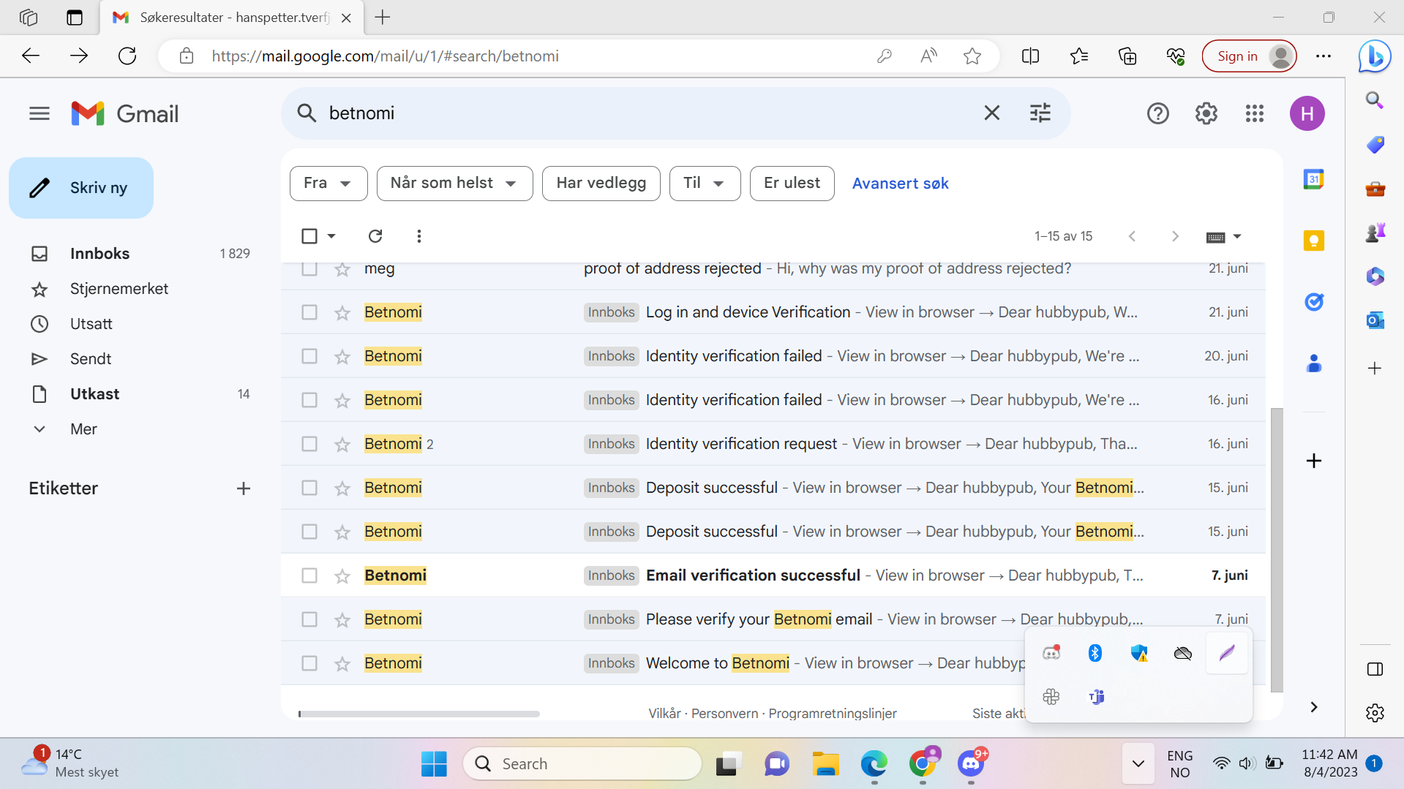Open Stjernemerket folder
This screenshot has width=1404, height=789.
[119, 289]
